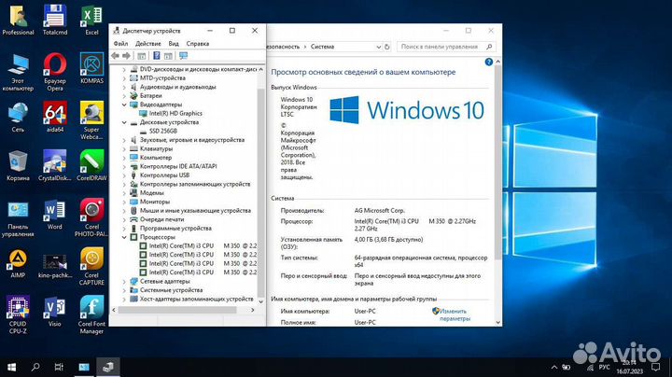Screen dimensions: 672x377
Task: Expand DVD-дисководы node
Action: 124,69
